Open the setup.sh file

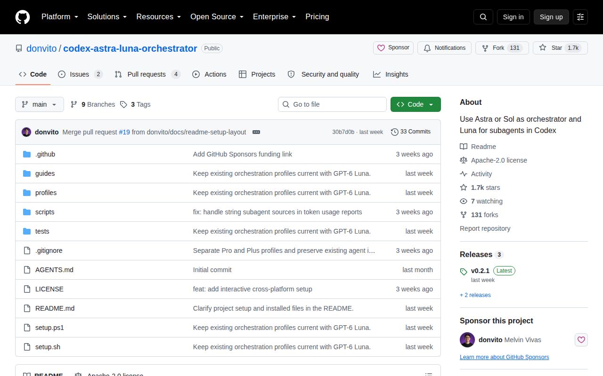pos(48,347)
